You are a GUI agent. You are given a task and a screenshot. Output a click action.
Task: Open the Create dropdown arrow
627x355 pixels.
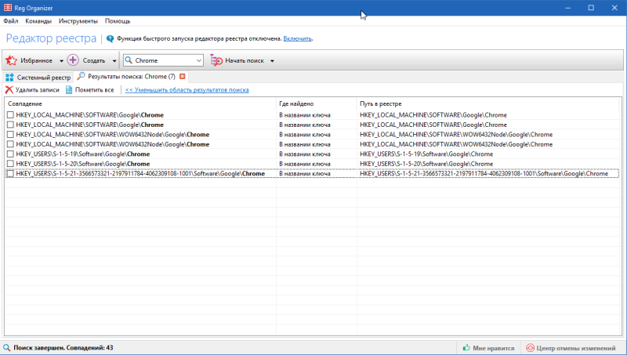point(114,61)
